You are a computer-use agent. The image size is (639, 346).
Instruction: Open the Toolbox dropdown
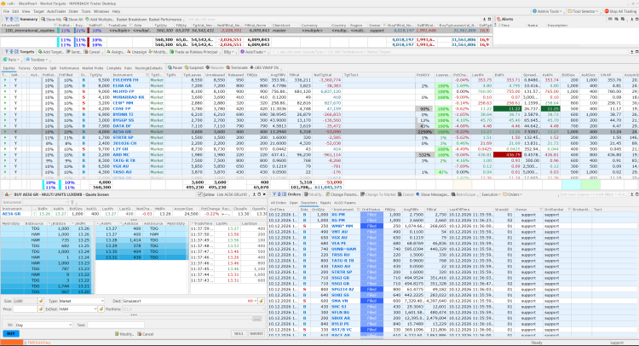click(37, 60)
